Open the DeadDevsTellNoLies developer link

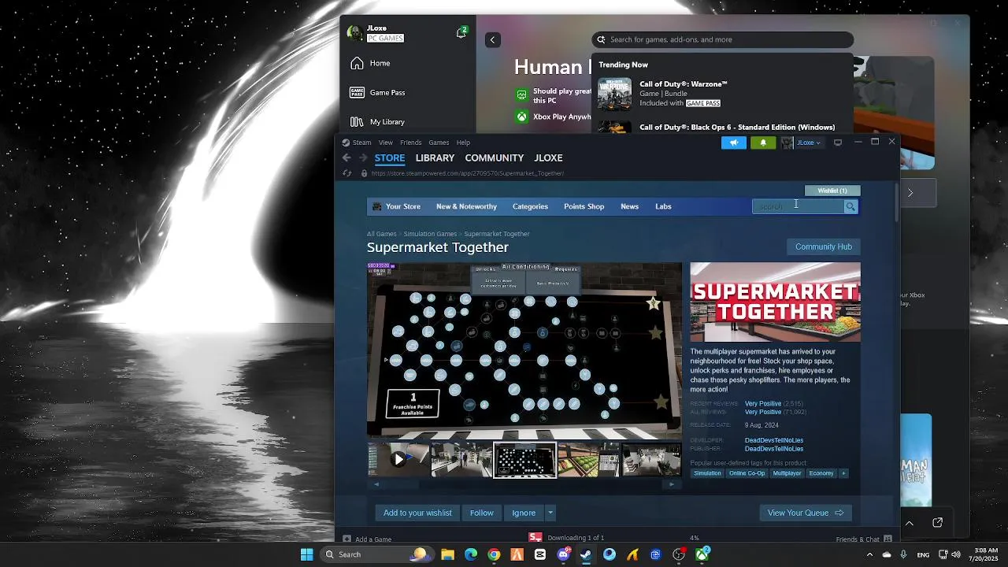[774, 440]
